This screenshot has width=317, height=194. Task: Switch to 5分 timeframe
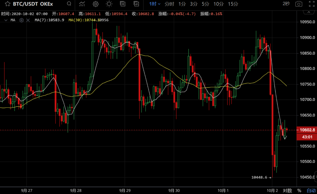point(205,4)
